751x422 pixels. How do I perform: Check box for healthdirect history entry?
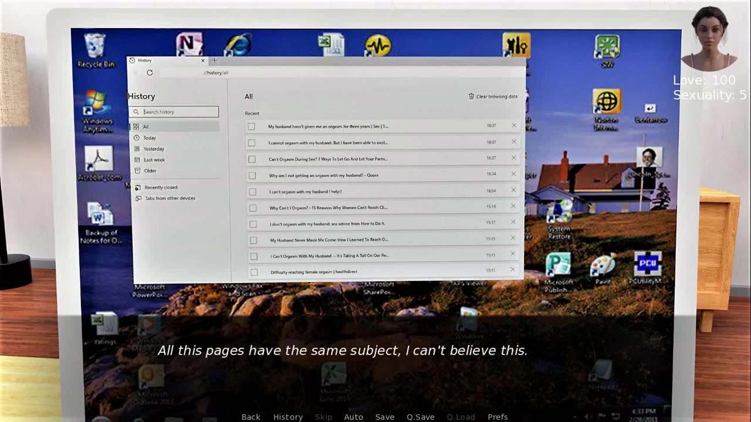tap(253, 272)
